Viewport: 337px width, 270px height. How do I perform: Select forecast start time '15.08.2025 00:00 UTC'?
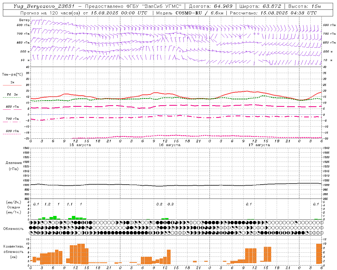click(119, 13)
